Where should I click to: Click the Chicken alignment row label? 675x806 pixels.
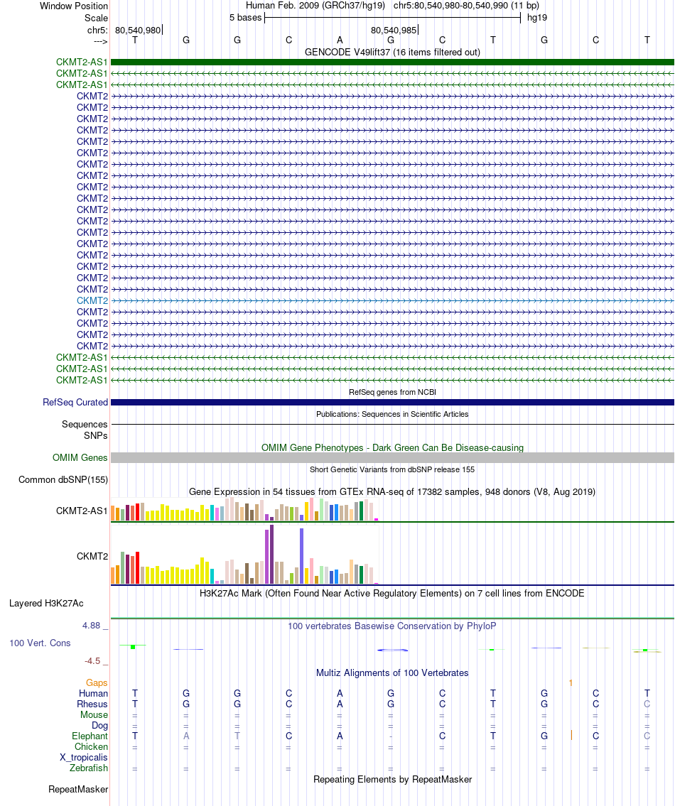(x=91, y=747)
